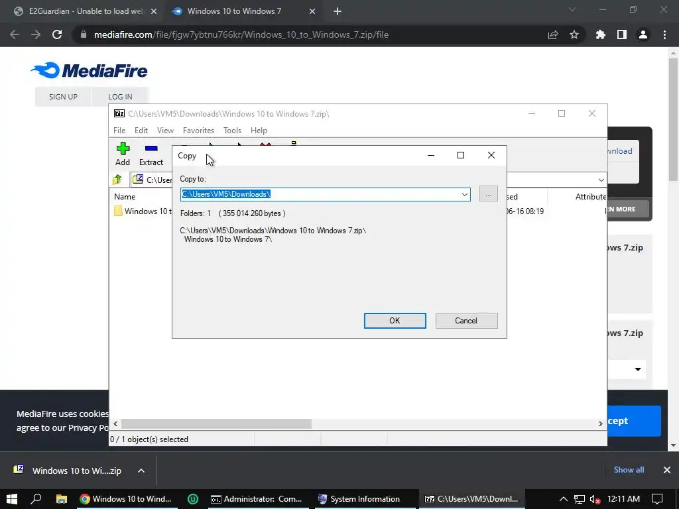Click Show all downloads link

(x=629, y=470)
